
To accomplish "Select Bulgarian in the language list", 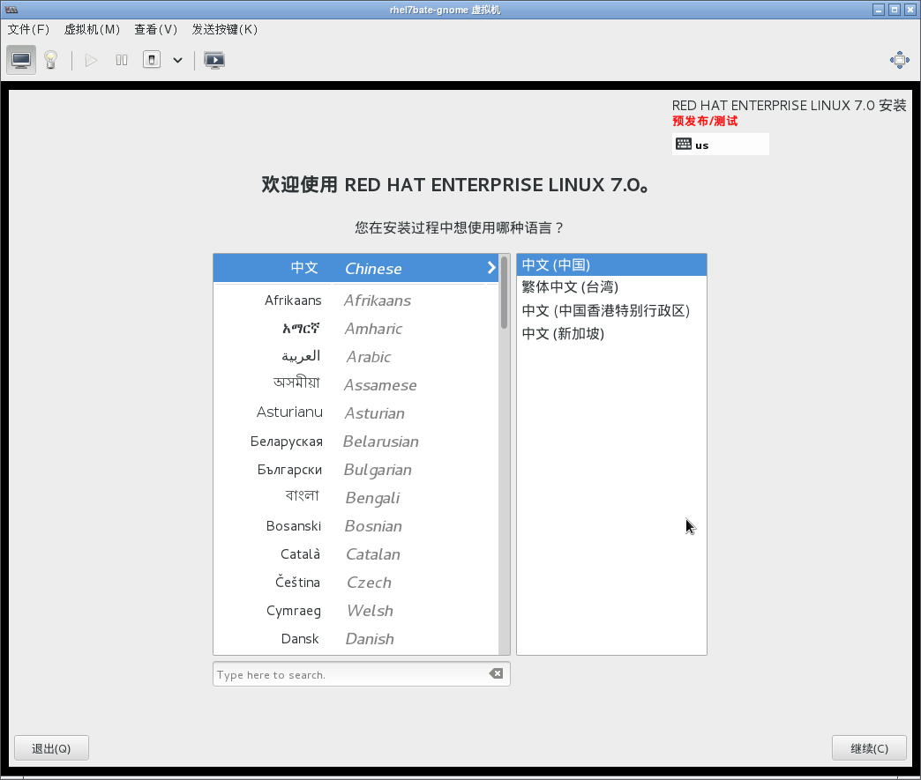I will [356, 470].
